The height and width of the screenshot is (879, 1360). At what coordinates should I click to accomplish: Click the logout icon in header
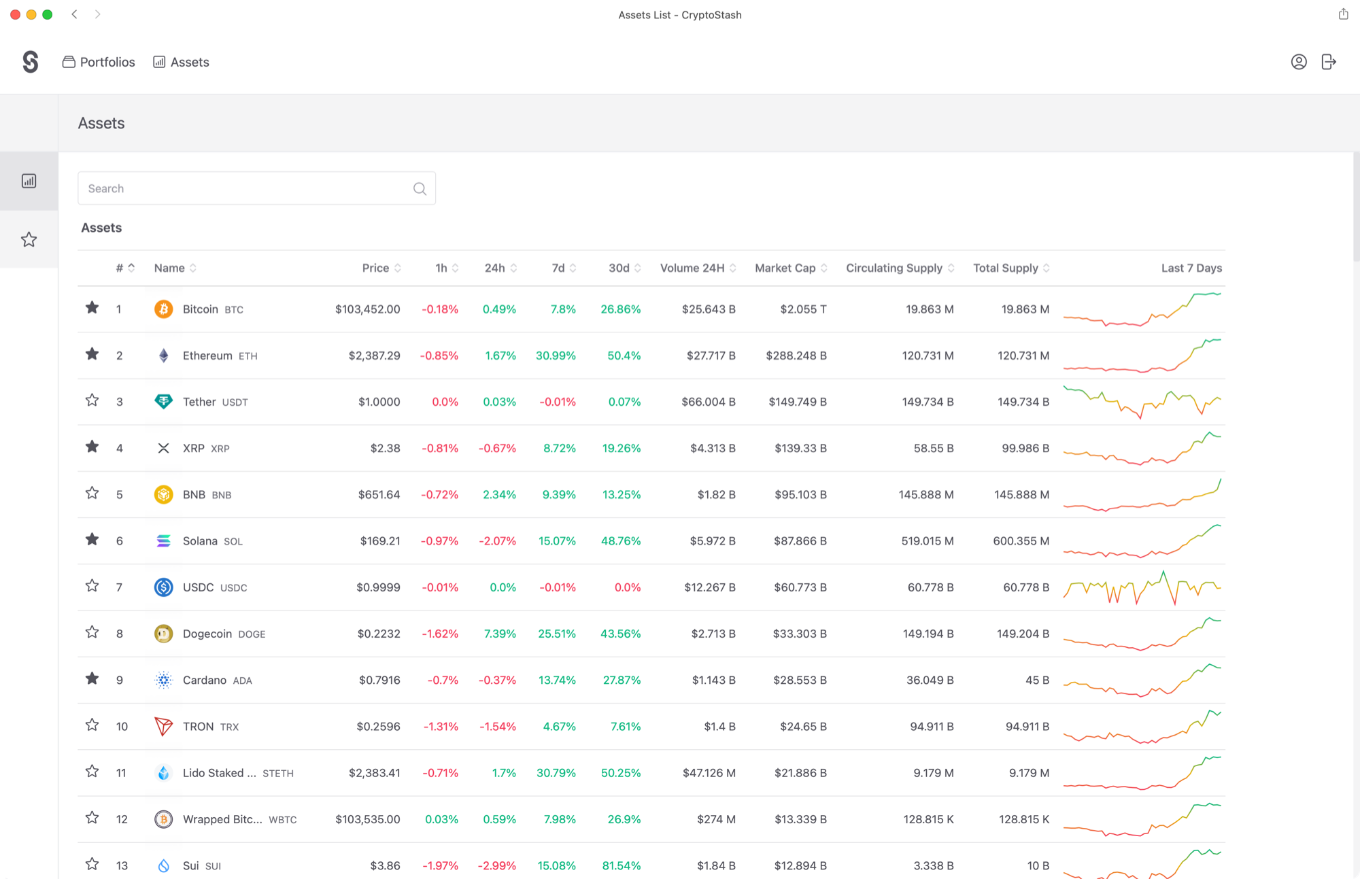(1329, 62)
